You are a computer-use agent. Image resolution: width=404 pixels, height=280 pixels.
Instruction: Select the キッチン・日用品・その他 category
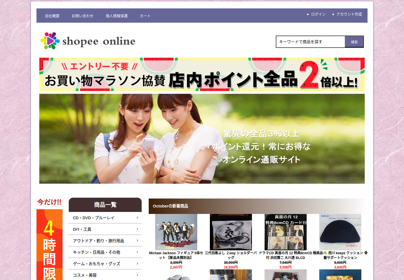point(105,252)
